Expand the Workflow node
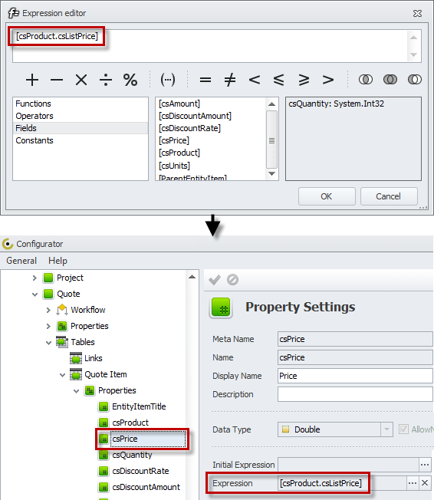Screen dimensions: 434x500 coord(48,310)
